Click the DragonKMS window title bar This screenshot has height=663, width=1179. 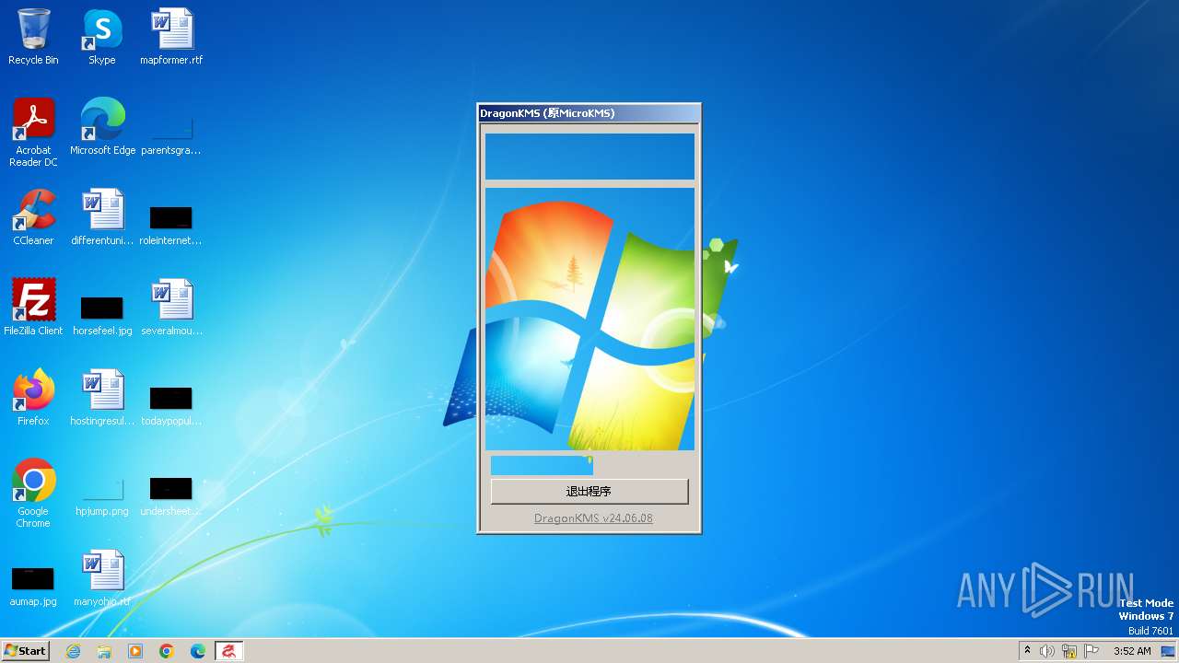coord(589,113)
